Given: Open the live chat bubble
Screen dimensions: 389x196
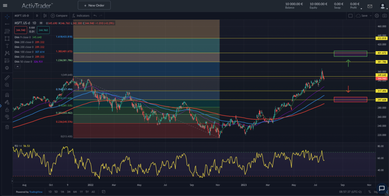Looking at the screenshot, I should (x=381, y=188).
